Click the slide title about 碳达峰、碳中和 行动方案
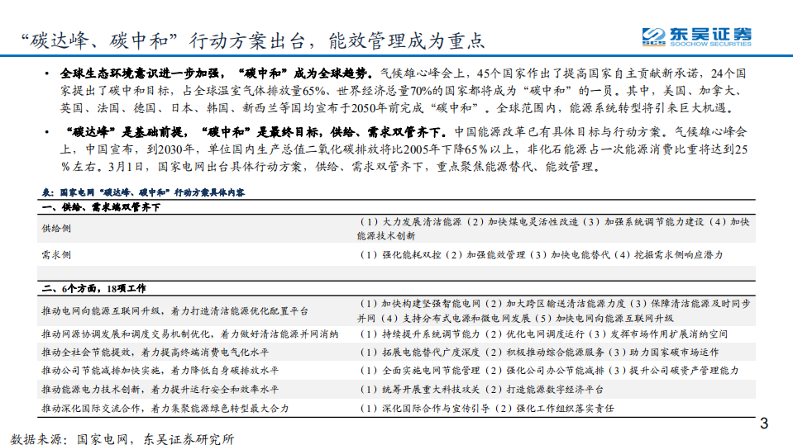Screen dimensions: 793x445 (x=253, y=41)
